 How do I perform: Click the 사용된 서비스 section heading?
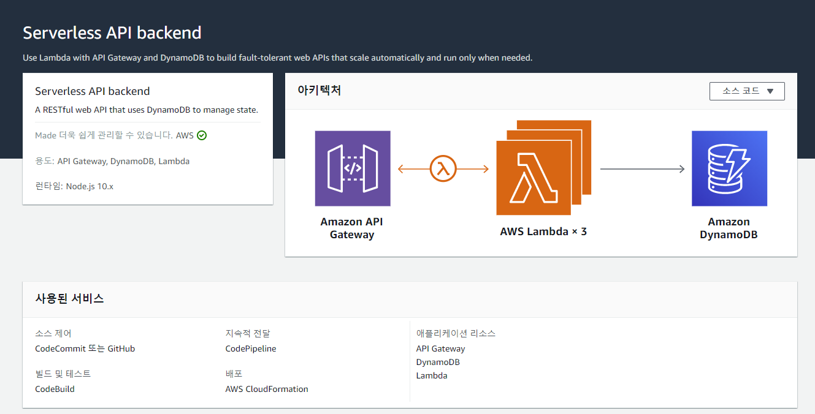tap(69, 299)
